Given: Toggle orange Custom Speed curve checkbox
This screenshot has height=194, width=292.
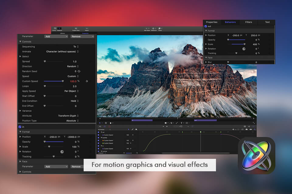Looking at the screenshot, I should (x=98, y=141).
